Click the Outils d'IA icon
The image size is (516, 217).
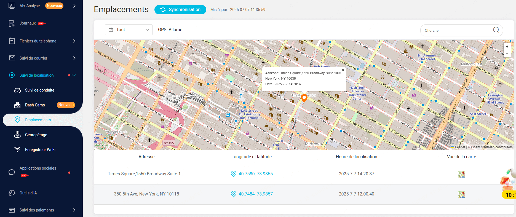tap(12, 193)
